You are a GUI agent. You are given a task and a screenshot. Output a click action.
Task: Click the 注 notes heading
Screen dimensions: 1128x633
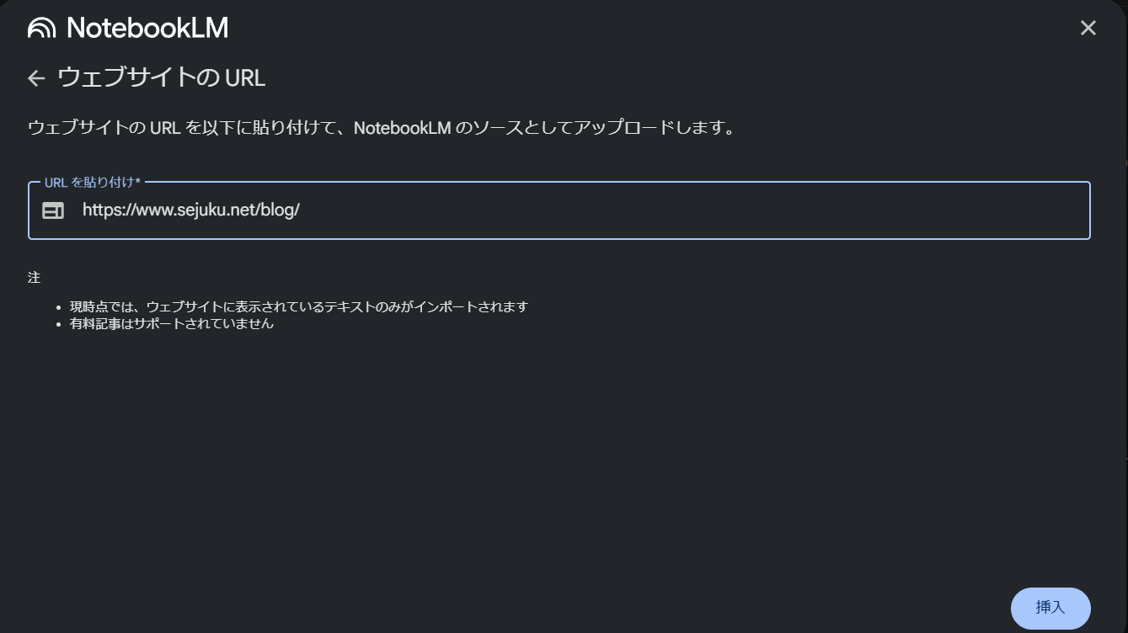click(x=33, y=276)
